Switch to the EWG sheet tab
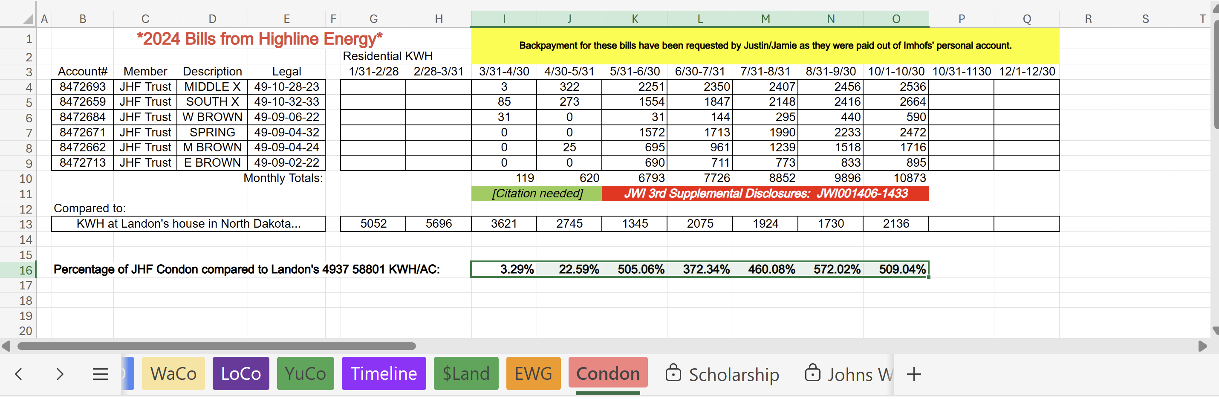The image size is (1219, 399). point(533,373)
